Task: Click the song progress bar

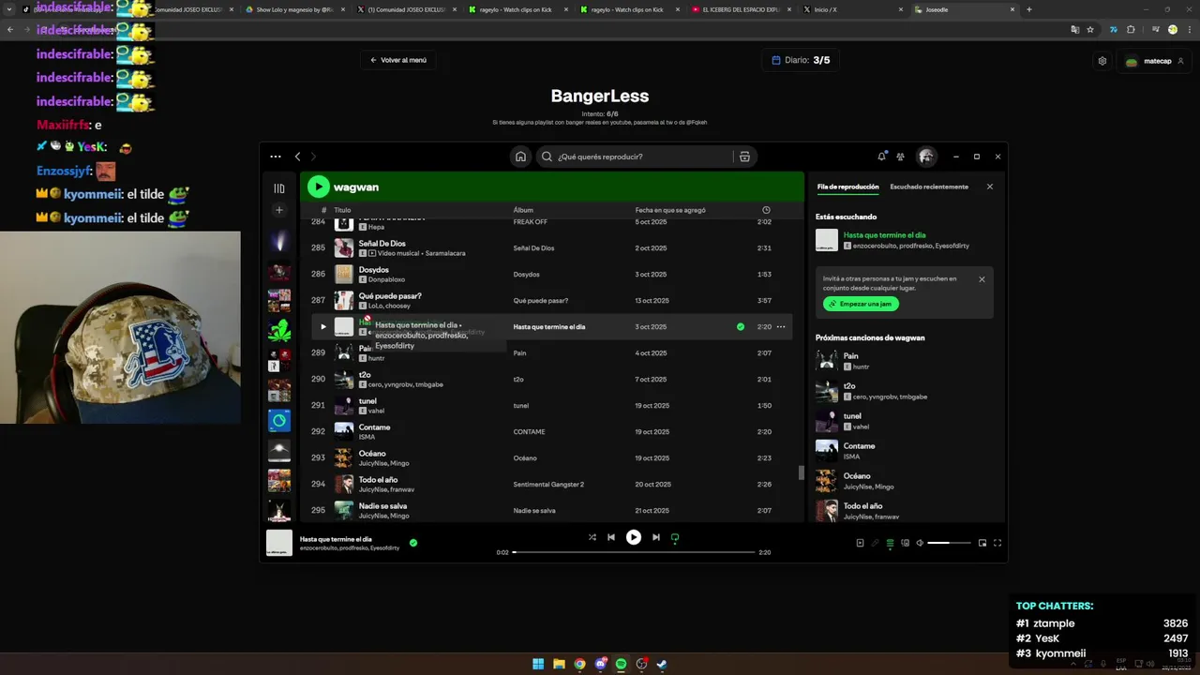Action: click(634, 552)
